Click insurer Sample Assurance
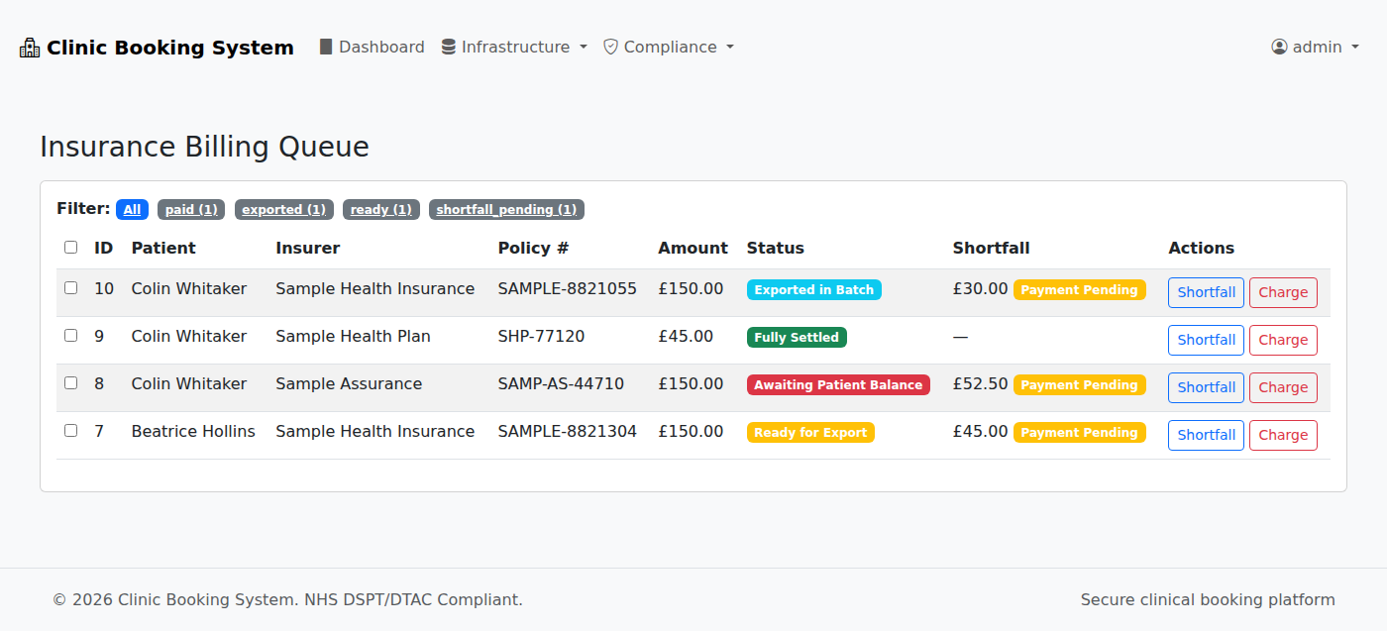Screen dimensions: 1387x631 [x=349, y=384]
